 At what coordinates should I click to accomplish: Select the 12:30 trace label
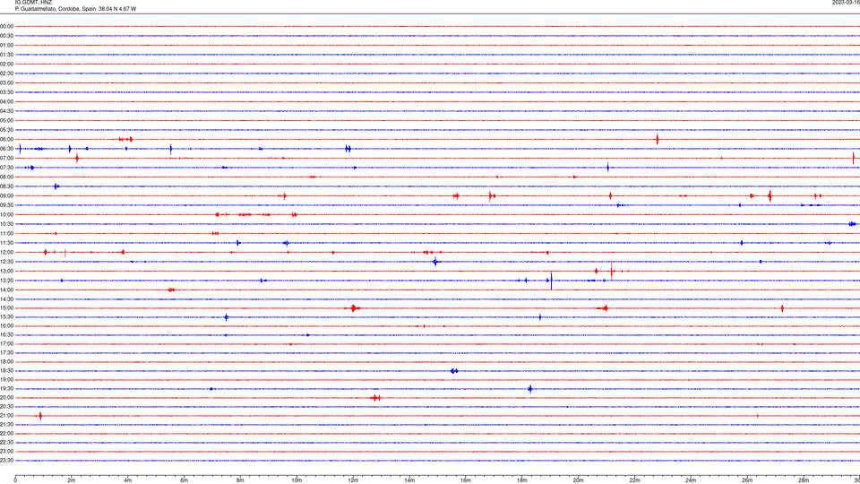click(x=6, y=262)
